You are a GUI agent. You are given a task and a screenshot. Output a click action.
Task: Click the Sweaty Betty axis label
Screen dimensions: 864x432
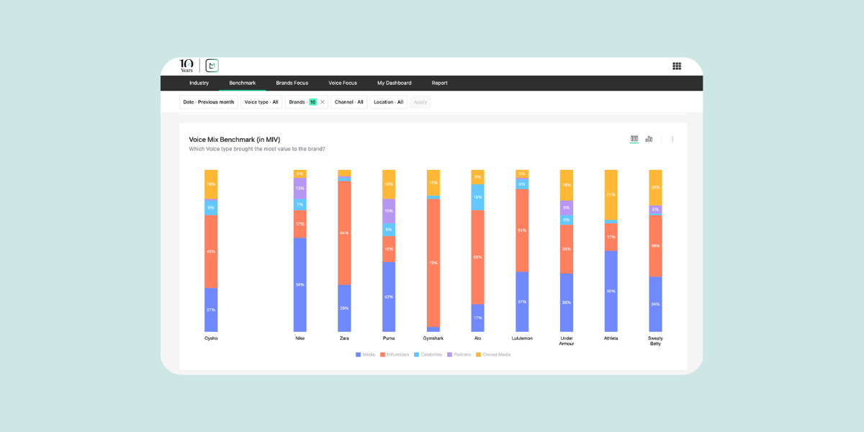point(655,341)
